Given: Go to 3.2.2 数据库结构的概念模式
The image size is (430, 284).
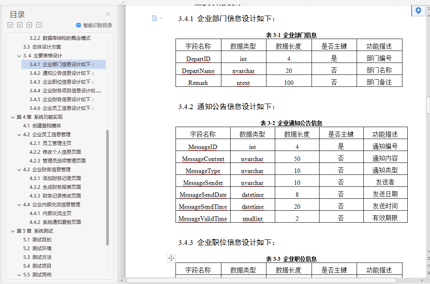Looking at the screenshot, I should click(60, 38).
